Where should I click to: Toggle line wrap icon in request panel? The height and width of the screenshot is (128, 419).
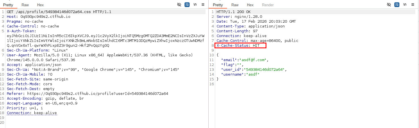(x=187, y=5)
